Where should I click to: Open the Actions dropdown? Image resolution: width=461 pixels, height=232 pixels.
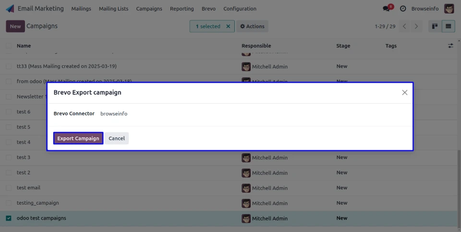click(x=253, y=26)
